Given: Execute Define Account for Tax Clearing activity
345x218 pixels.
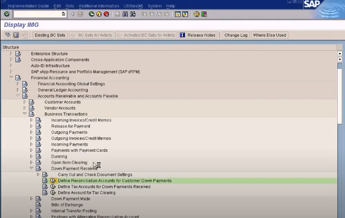Looking at the screenshot, I should coord(53,193).
